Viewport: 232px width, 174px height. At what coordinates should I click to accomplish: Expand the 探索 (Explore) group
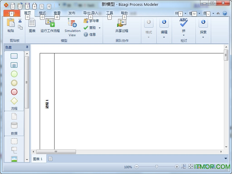(203, 28)
